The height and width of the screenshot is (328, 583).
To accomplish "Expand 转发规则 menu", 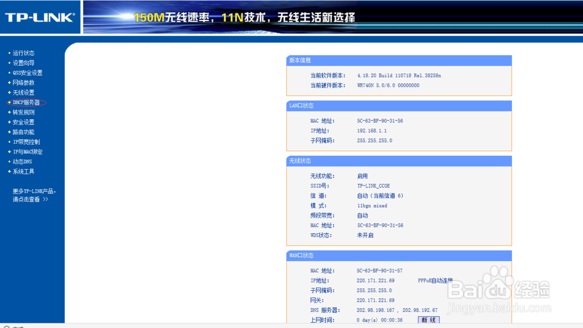I will (23, 112).
